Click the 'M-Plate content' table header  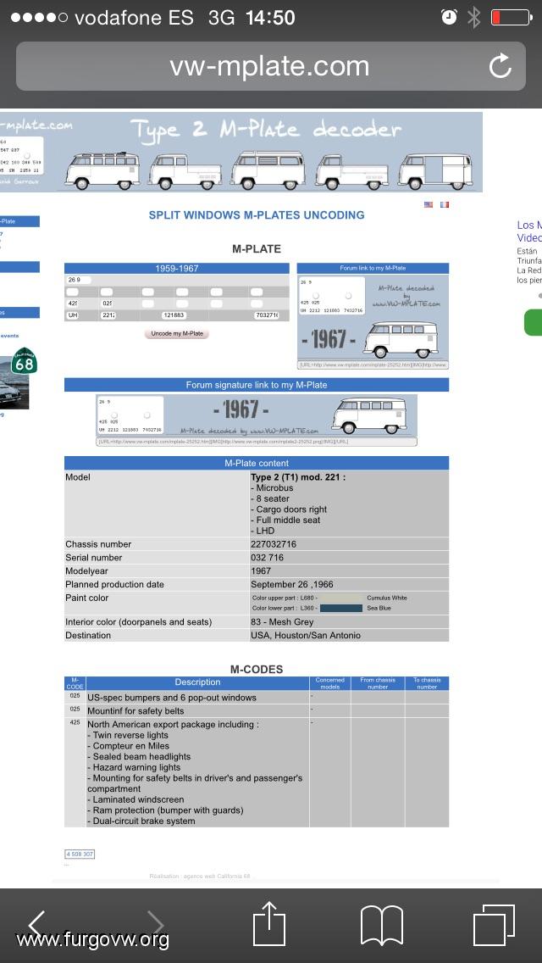[x=257, y=463]
